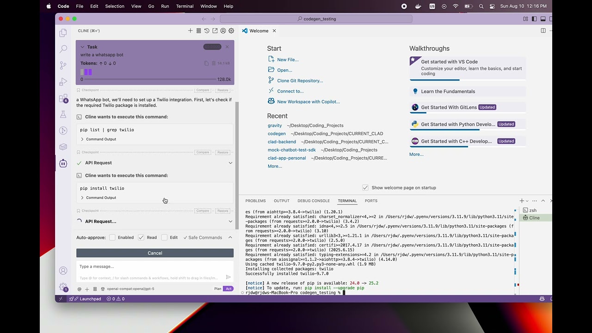The image size is (592, 333).
Task: Select the Cline robot icon in activity bar
Action: click(63, 163)
